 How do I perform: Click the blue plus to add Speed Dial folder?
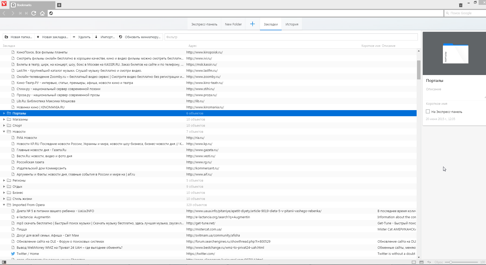(x=252, y=24)
